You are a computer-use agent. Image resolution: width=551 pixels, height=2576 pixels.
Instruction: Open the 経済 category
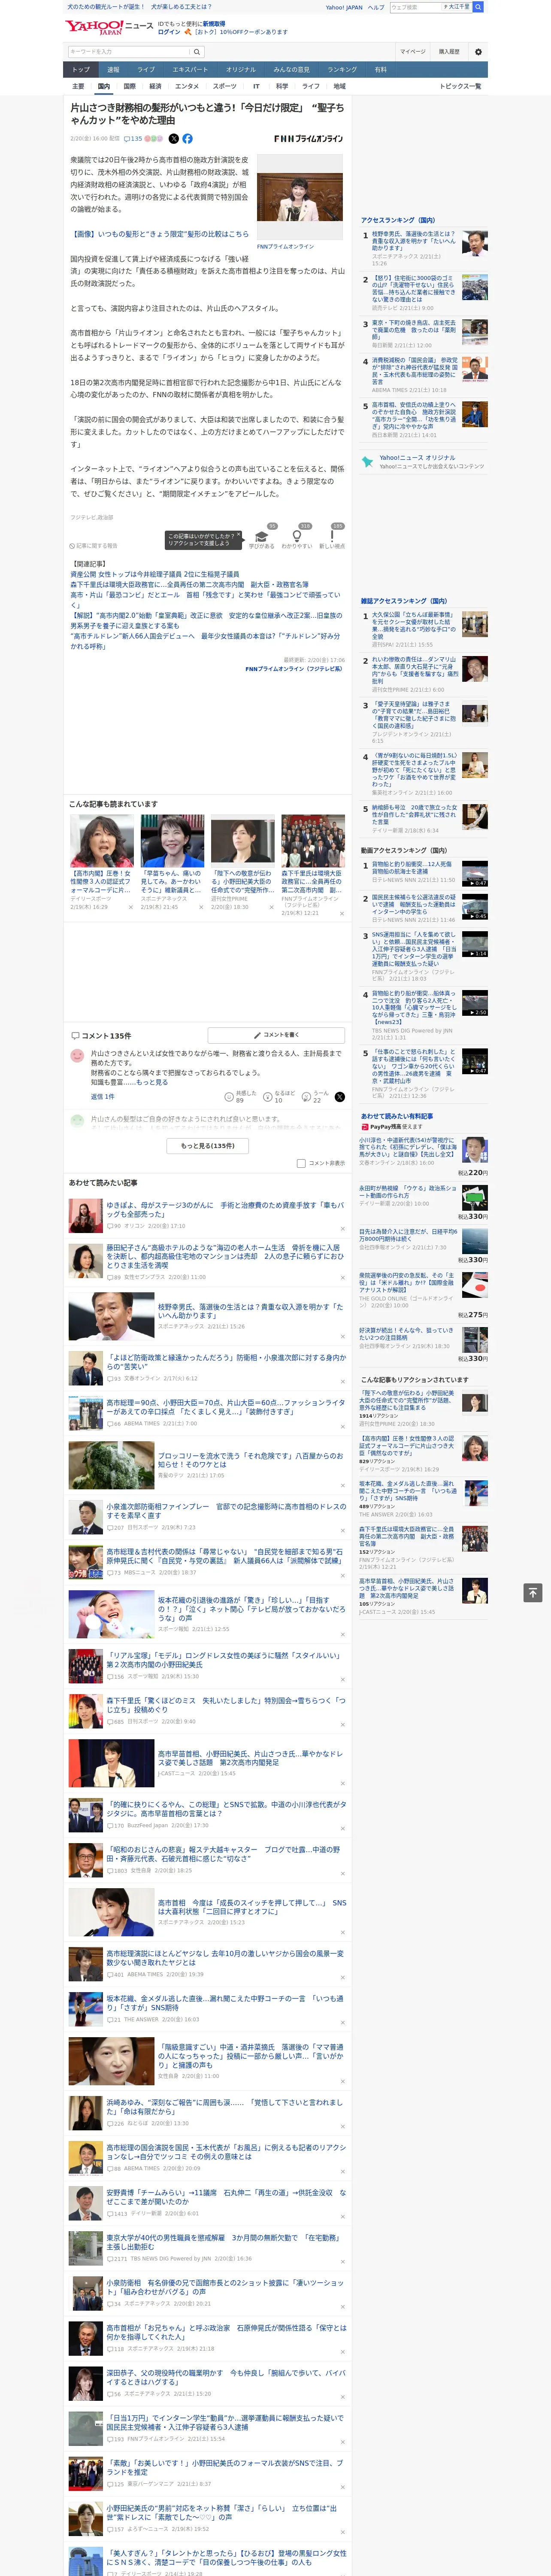click(155, 86)
